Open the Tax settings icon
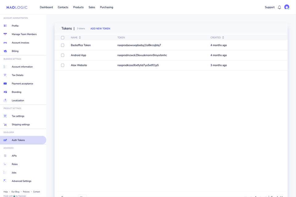The height and width of the screenshot is (197, 296). pos(5,116)
